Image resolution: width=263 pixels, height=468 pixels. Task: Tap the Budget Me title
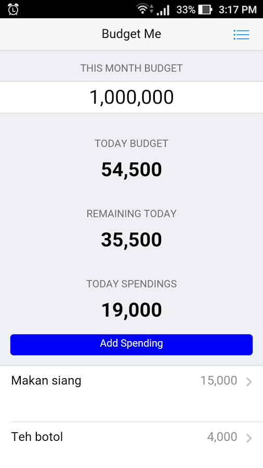[x=131, y=34]
